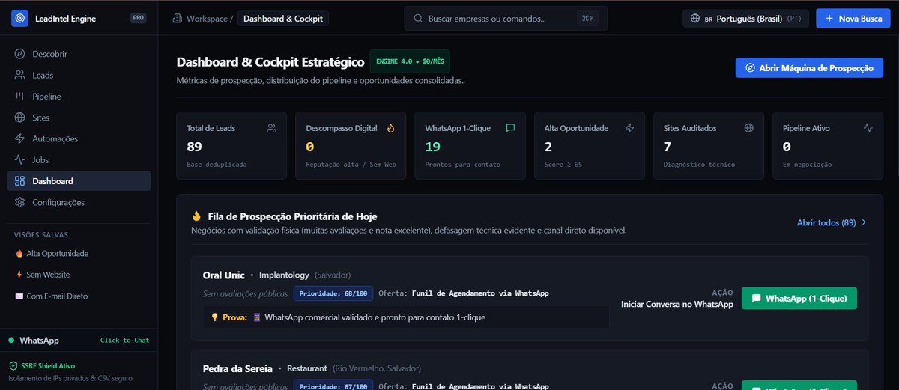899x390 pixels.
Task: Open Leads in the sidebar
Action: (x=79, y=75)
